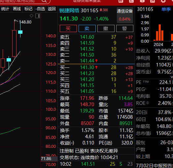Click the red 买 buy button

point(68,28)
